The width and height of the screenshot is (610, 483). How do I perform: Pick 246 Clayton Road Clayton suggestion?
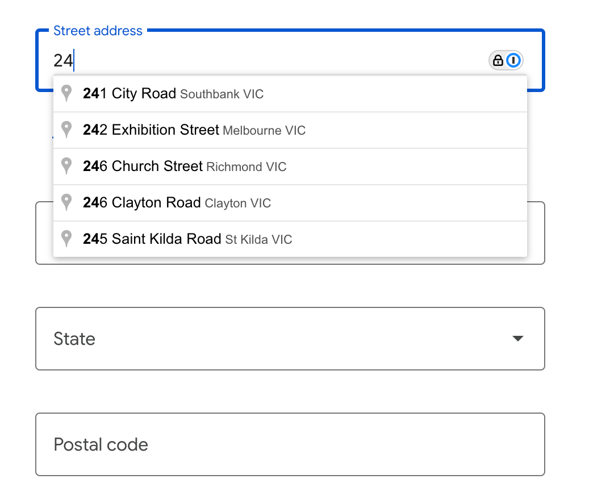[x=290, y=203]
